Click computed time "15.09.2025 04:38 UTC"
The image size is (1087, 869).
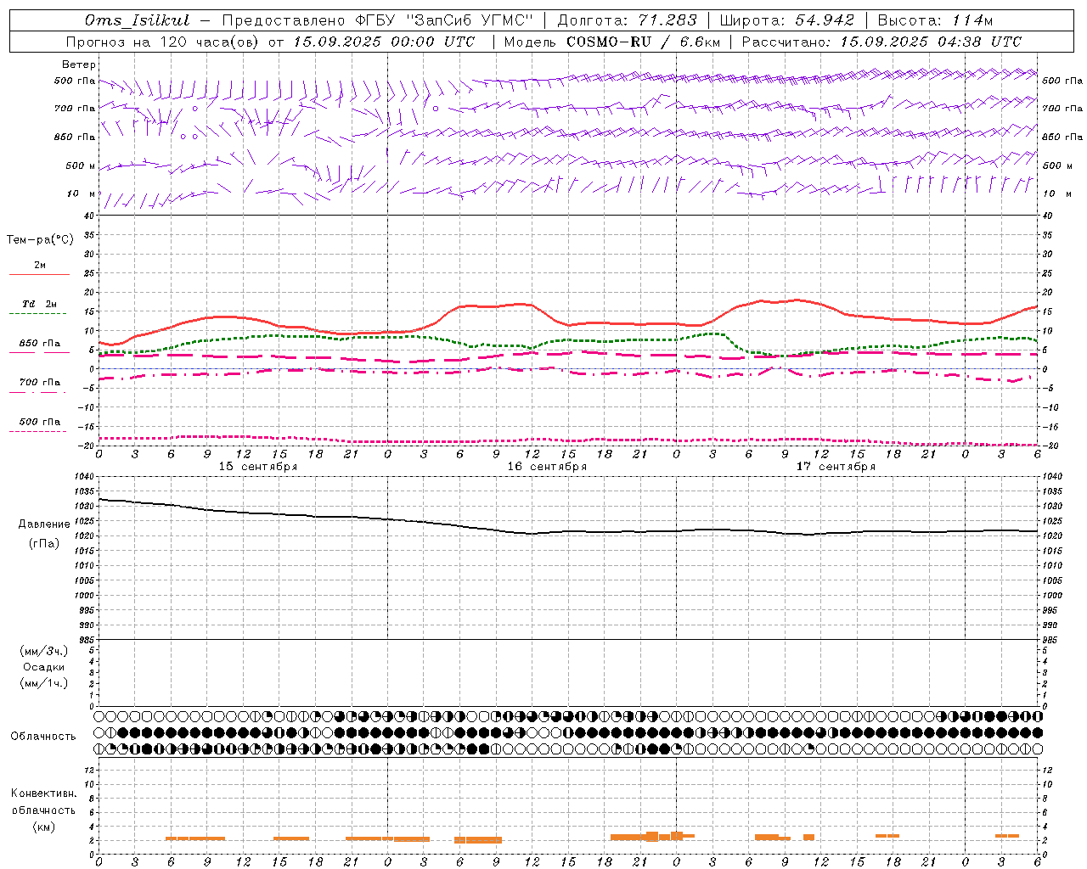click(931, 42)
